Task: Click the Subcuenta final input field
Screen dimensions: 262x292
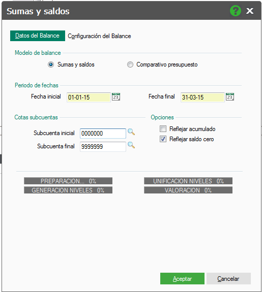Action: (103, 147)
